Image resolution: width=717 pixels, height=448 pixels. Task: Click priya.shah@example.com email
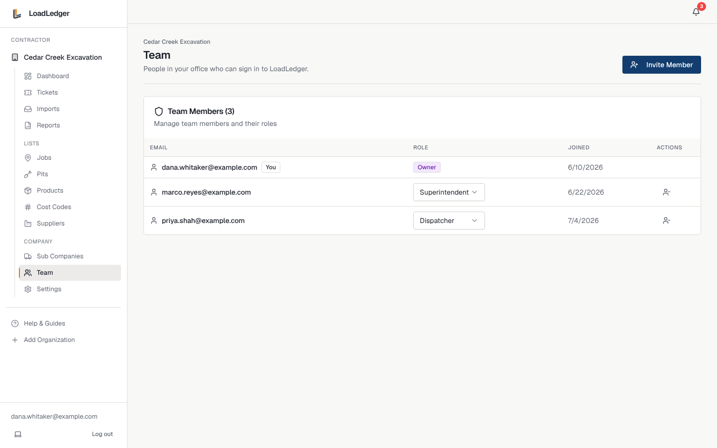click(x=203, y=221)
